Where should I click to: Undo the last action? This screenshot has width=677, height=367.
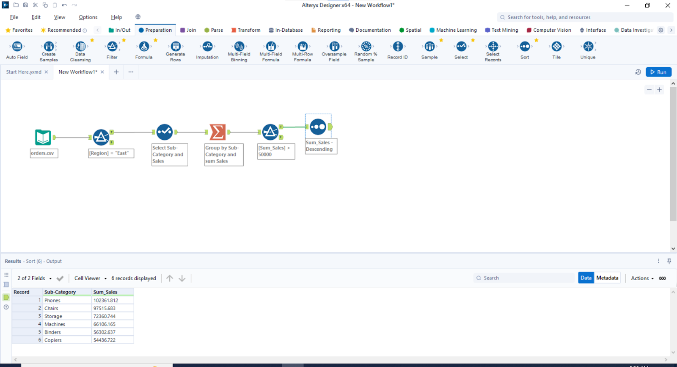pyautogui.click(x=64, y=5)
